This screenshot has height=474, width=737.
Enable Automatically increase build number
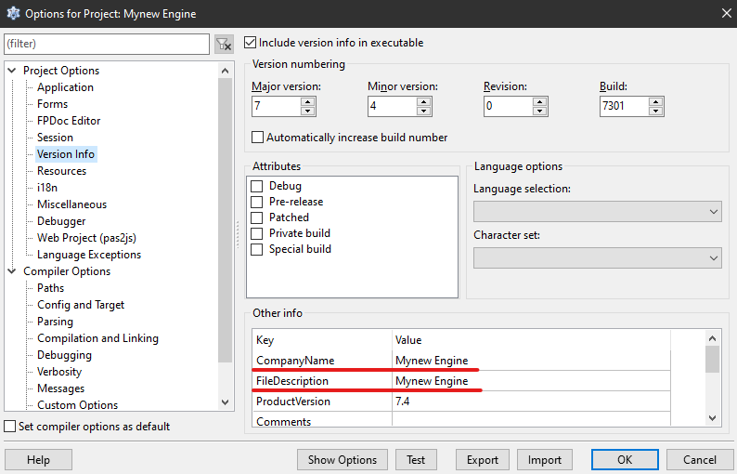(258, 137)
